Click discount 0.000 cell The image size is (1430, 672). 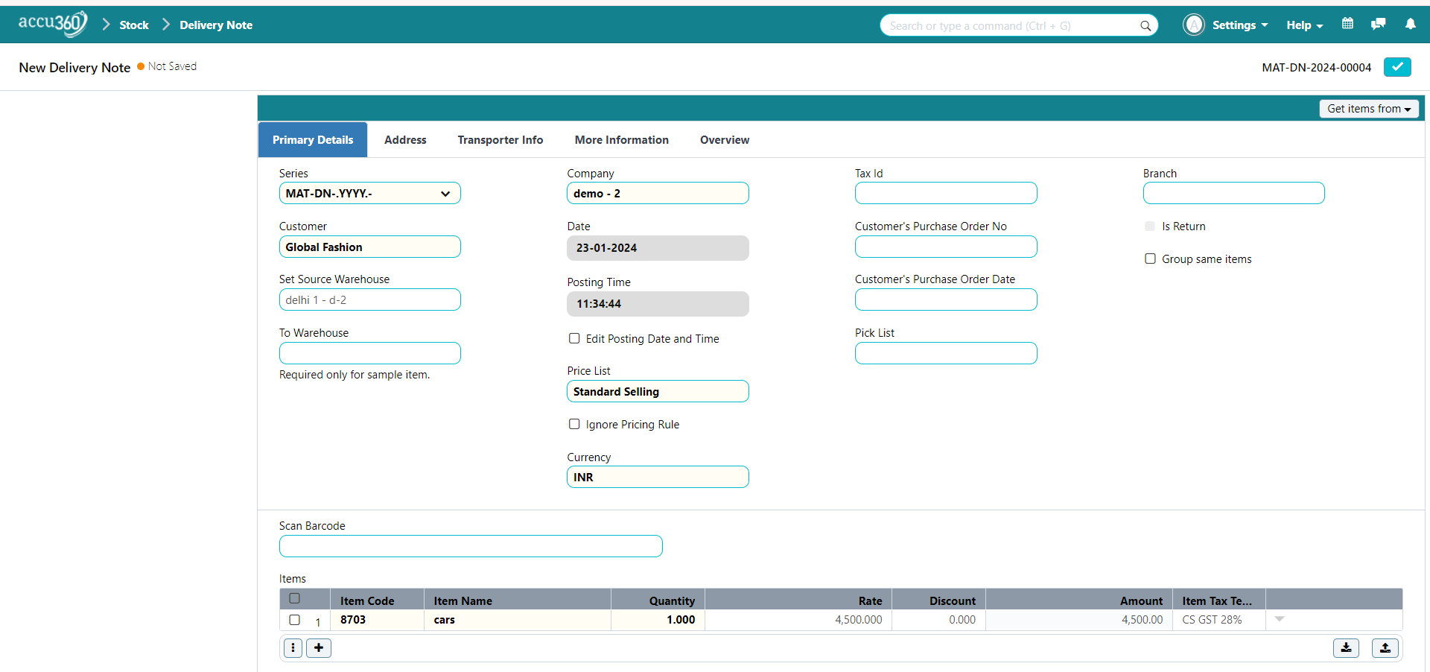(938, 620)
